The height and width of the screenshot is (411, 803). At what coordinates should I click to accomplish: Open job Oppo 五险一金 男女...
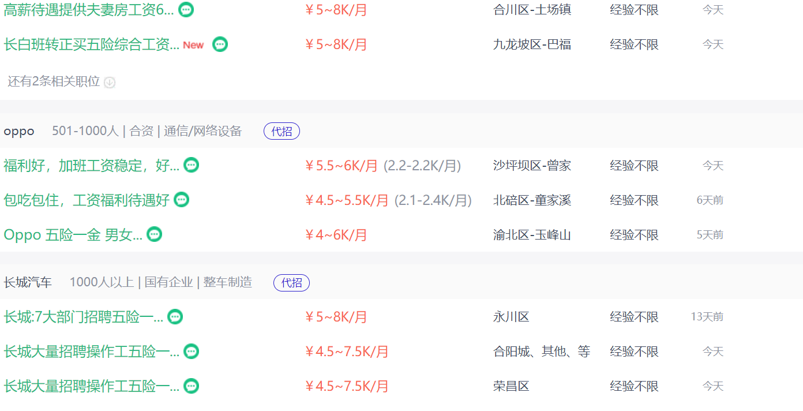[73, 234]
